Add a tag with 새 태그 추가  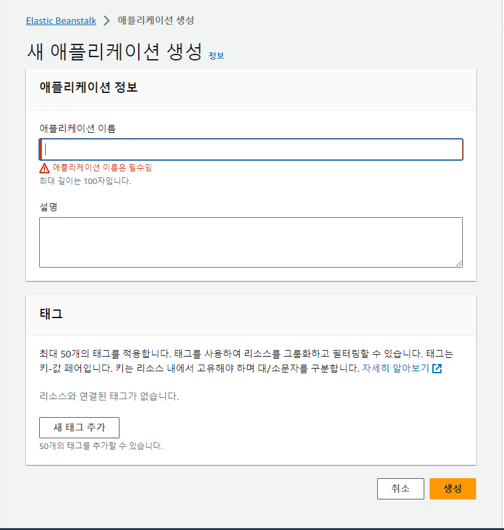79,428
